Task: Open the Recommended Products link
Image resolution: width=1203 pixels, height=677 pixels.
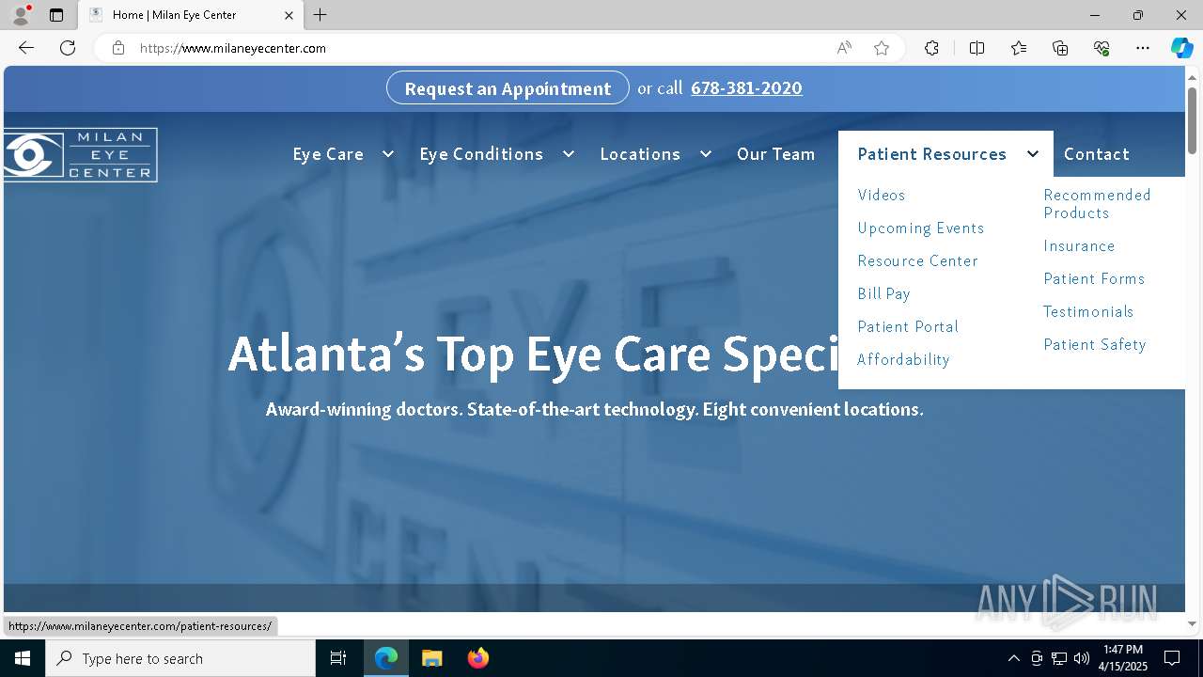Action: [x=1097, y=203]
